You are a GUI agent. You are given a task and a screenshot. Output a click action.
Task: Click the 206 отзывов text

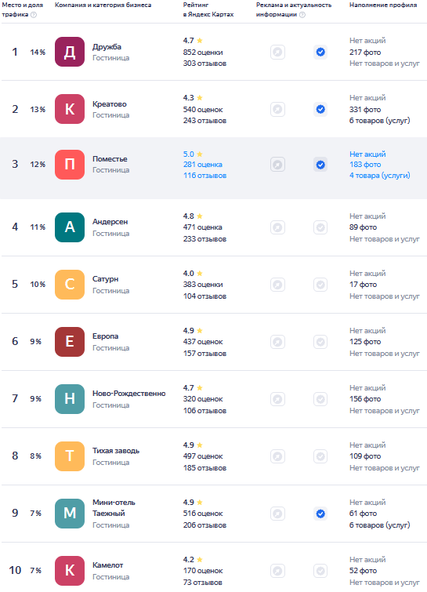click(x=204, y=525)
